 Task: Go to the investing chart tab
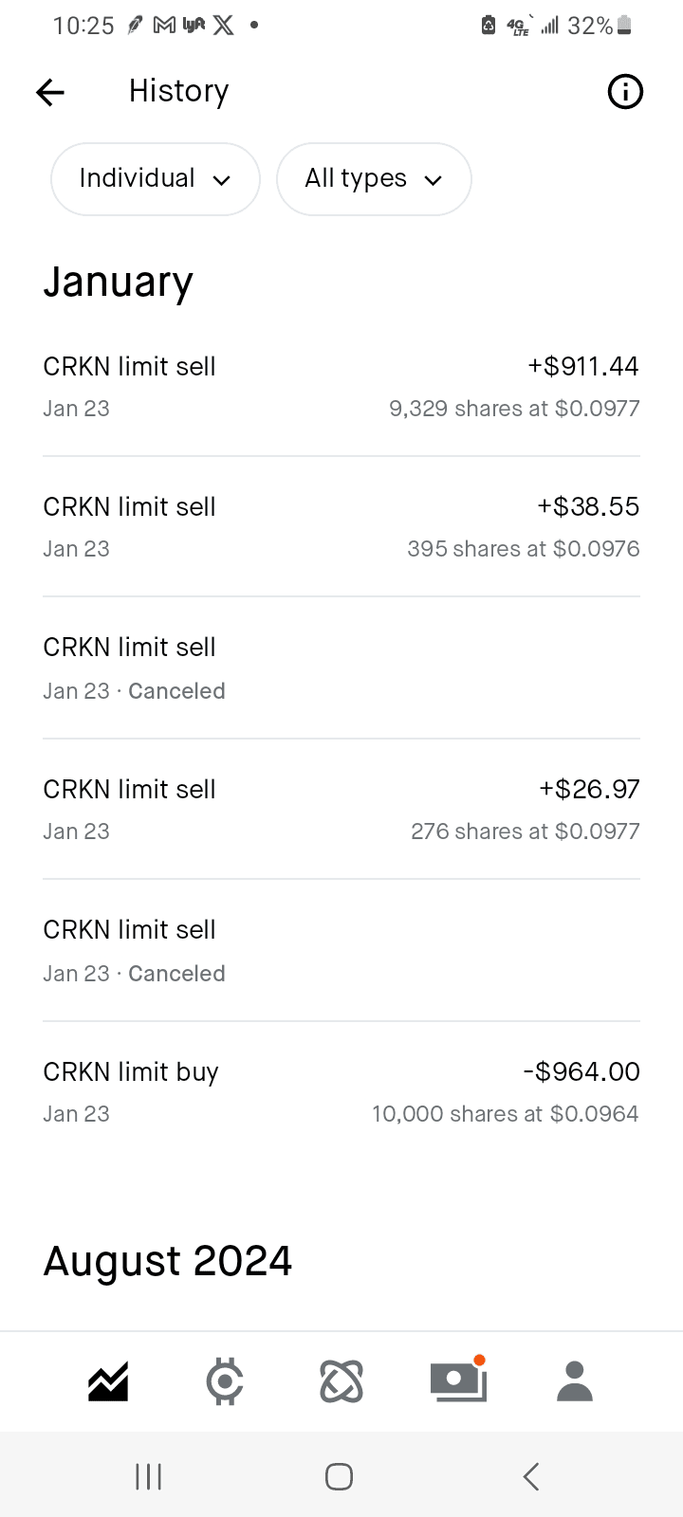[x=108, y=1382]
